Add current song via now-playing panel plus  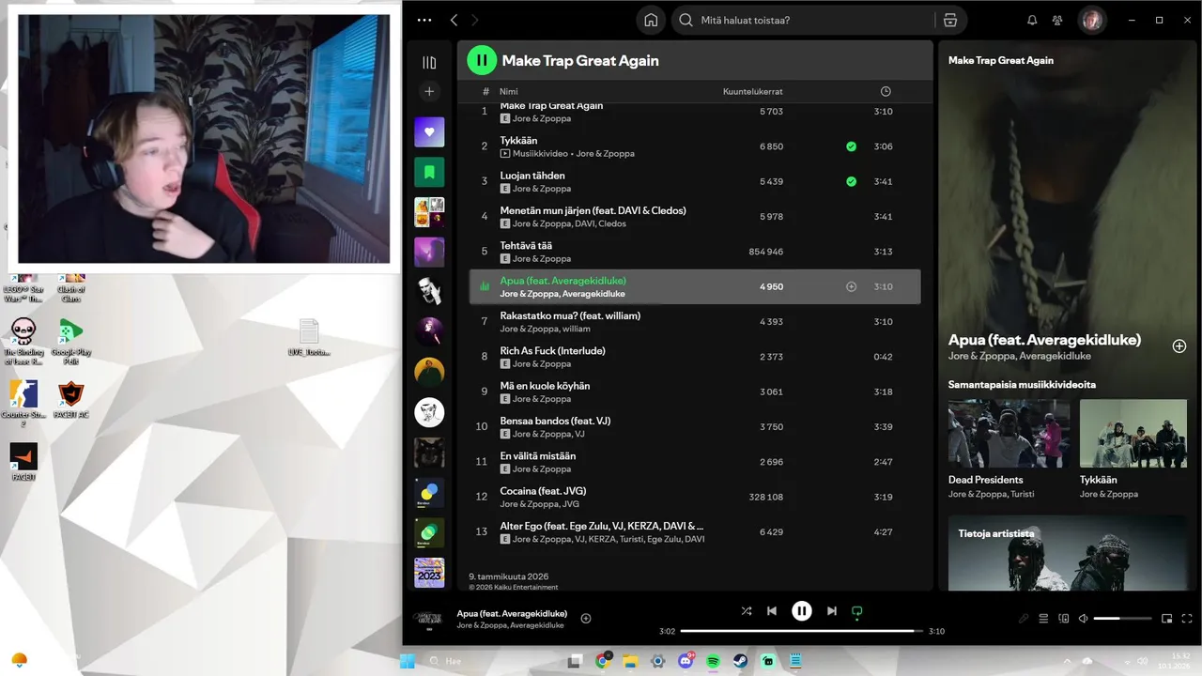coord(1179,346)
